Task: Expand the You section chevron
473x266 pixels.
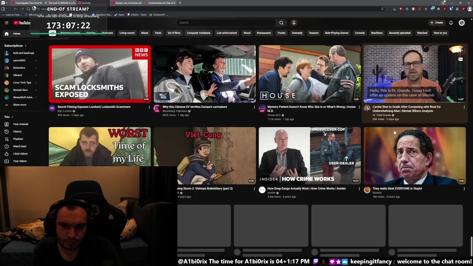Action: pos(12,117)
